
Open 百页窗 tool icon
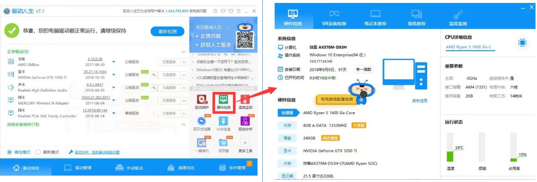point(223,143)
